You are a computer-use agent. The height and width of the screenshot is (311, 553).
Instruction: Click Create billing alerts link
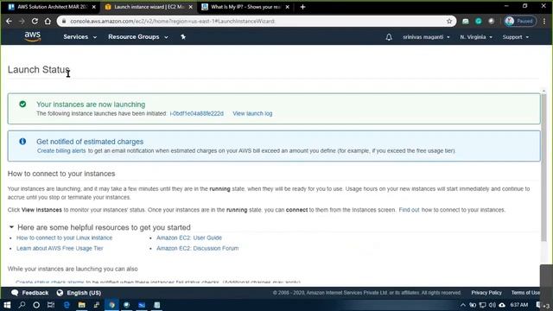tap(61, 150)
